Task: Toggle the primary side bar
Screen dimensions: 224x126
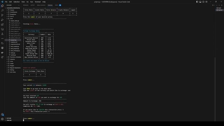Action: pos(197,2)
